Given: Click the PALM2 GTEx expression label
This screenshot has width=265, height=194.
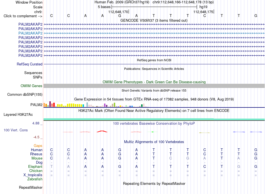Looking at the screenshot, I should click(36, 105).
